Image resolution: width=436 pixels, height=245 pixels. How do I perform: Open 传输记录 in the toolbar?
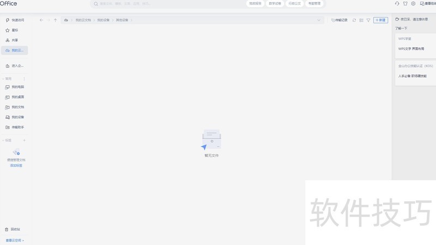click(339, 20)
